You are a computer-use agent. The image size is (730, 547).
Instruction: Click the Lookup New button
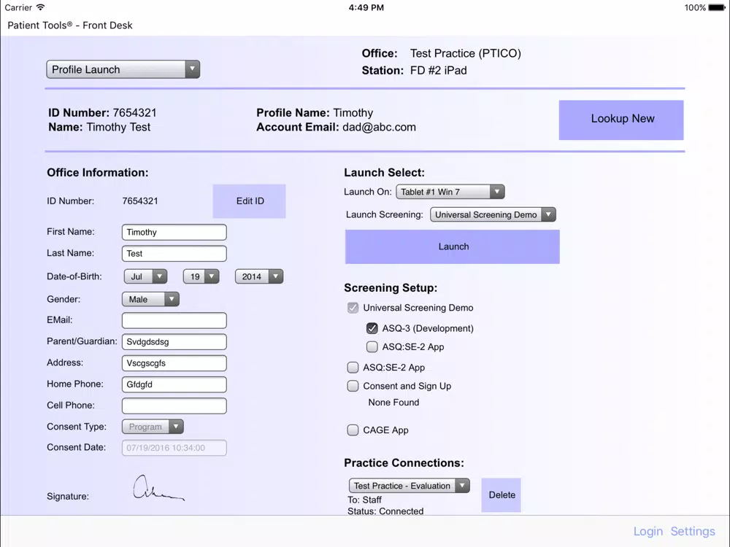(x=621, y=120)
